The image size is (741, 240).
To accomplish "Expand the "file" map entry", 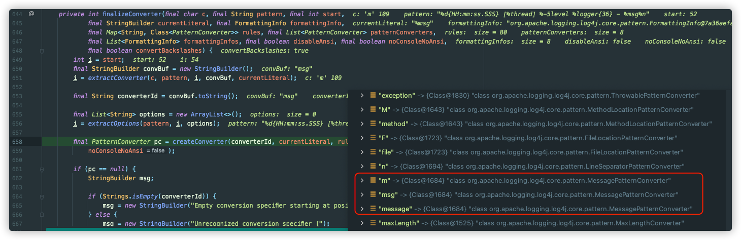I will pyautogui.click(x=362, y=152).
